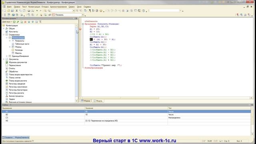Open the Действия dropdown menu
The image size is (256, 144).
point(7,22)
